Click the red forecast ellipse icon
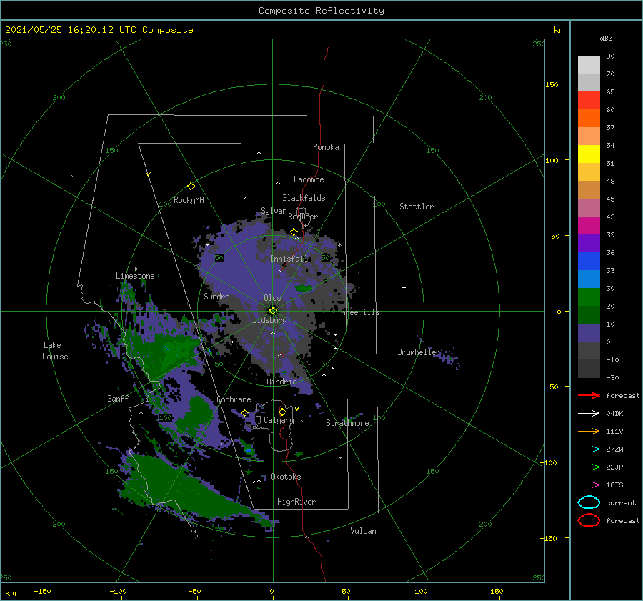This screenshot has width=643, height=601. 589,520
